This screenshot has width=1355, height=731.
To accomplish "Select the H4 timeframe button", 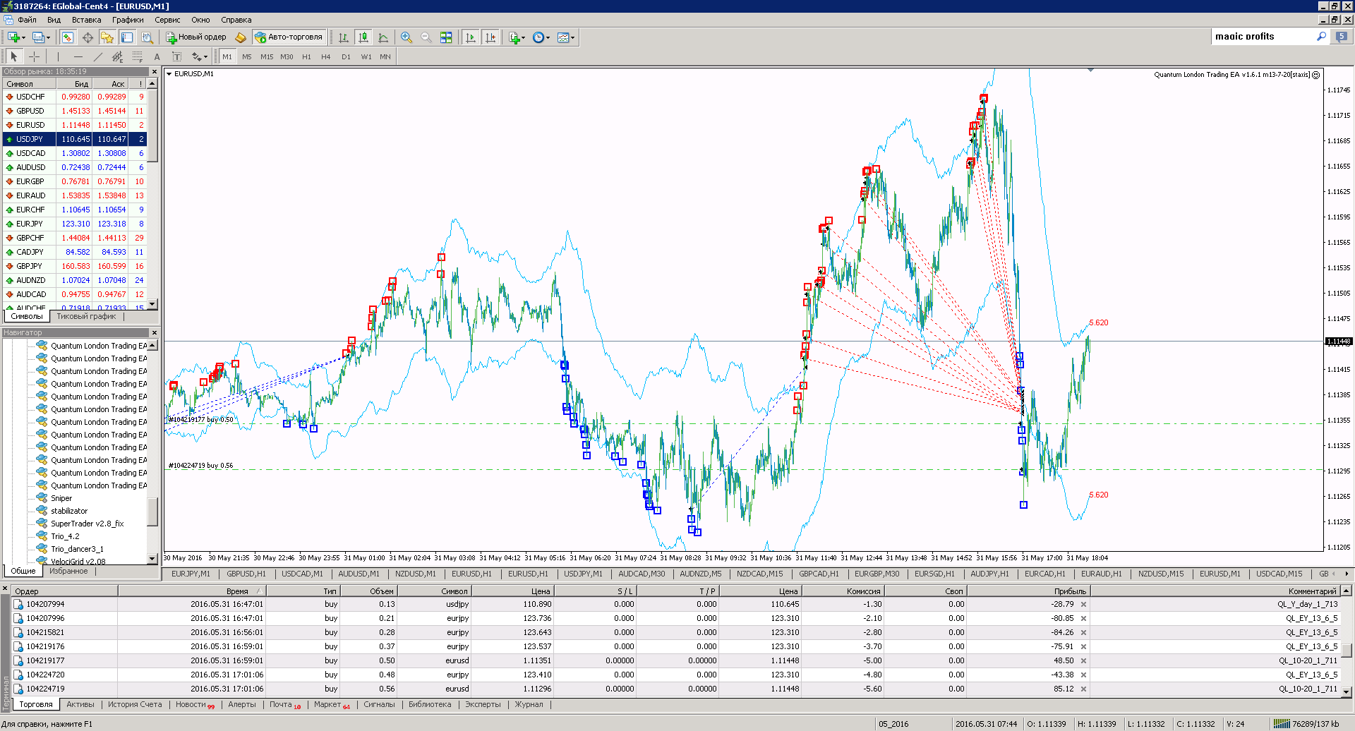I will coord(325,56).
